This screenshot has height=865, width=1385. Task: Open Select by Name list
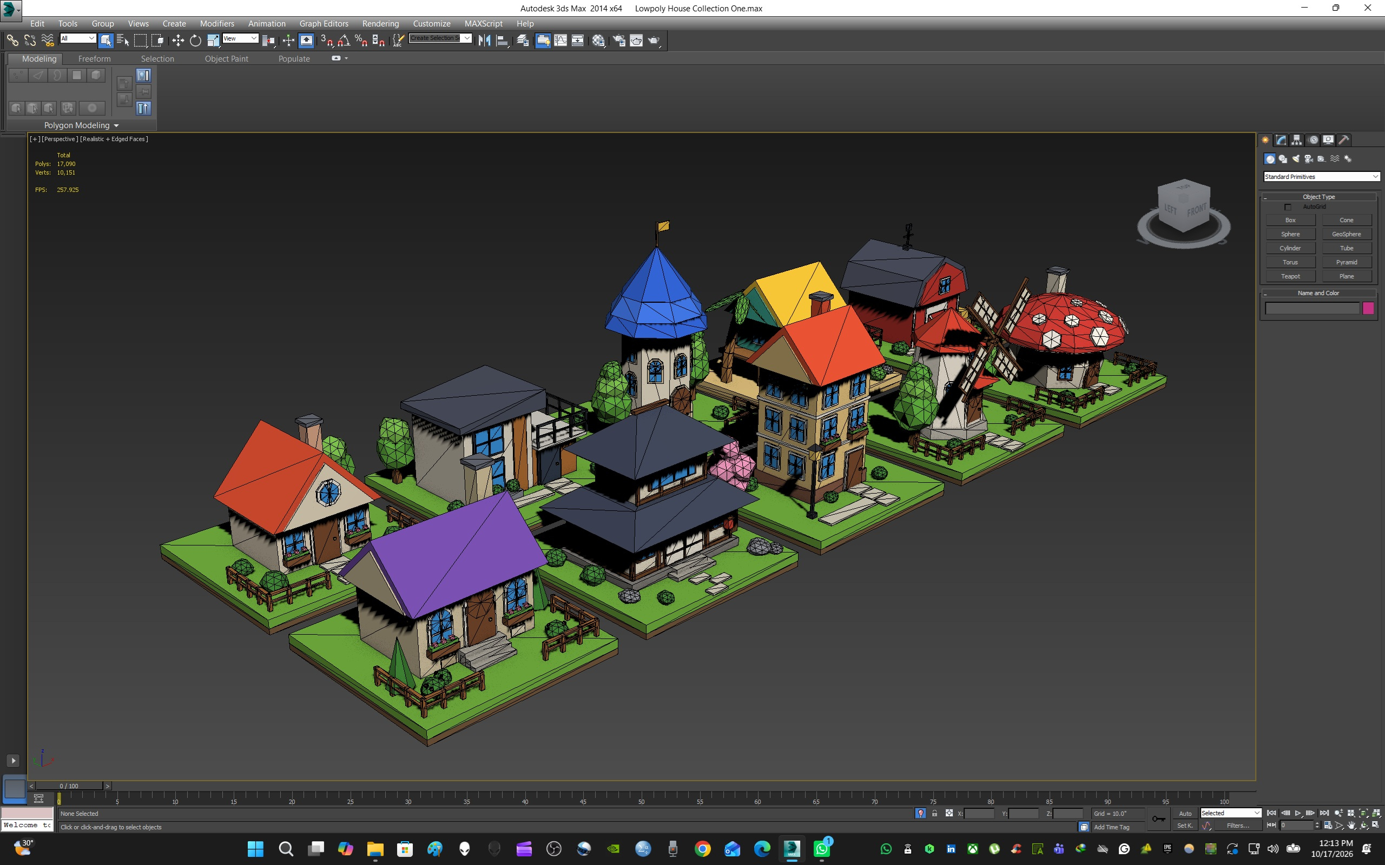pyautogui.click(x=122, y=40)
